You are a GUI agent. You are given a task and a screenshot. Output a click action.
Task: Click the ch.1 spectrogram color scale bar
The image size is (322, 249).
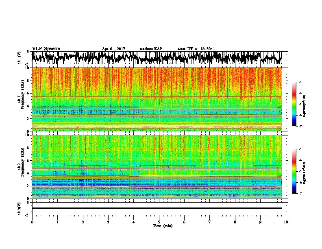point(294,104)
